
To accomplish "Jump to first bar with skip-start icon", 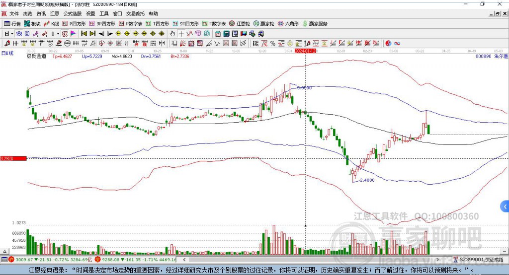I will (84, 34).
